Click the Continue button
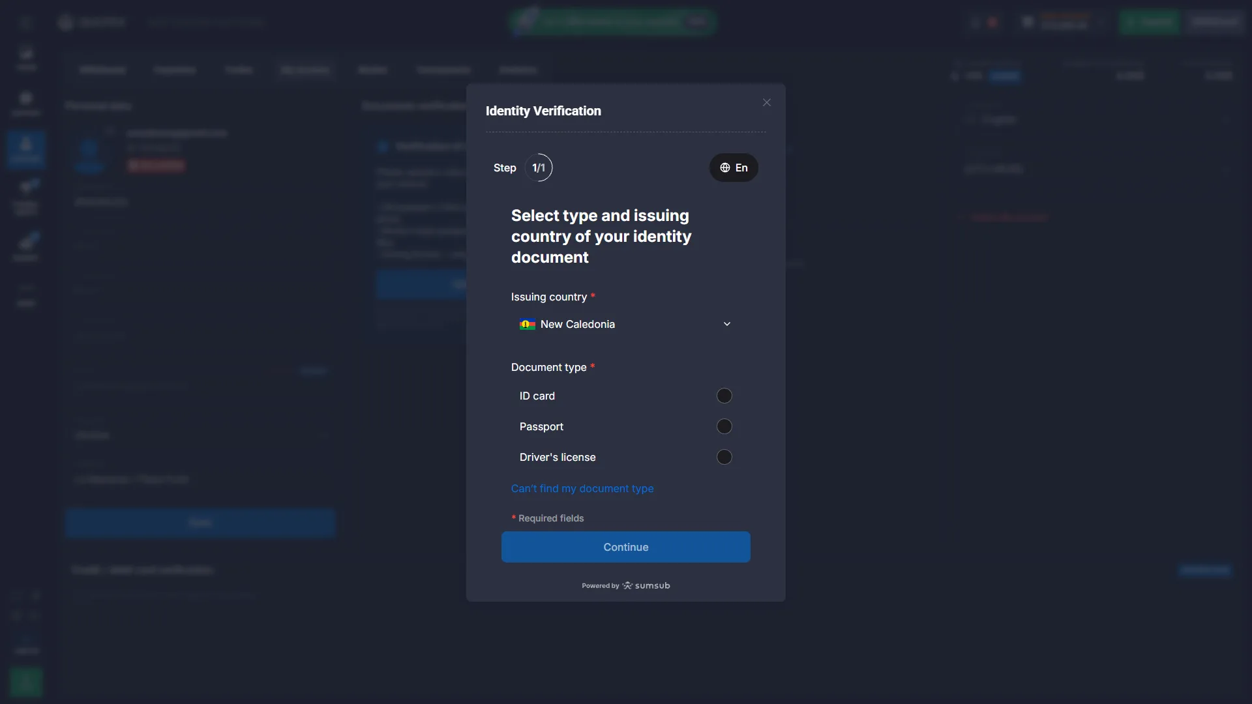Viewport: 1252px width, 704px height. click(x=625, y=547)
